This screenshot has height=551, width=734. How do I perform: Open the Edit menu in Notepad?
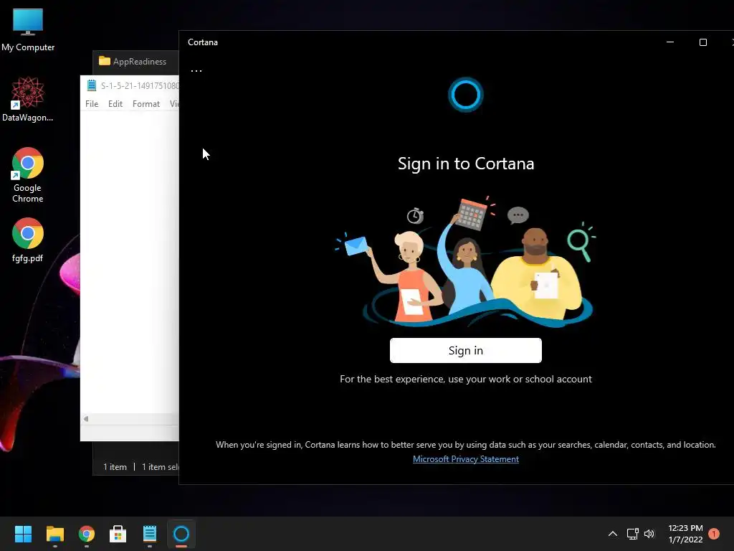point(115,104)
